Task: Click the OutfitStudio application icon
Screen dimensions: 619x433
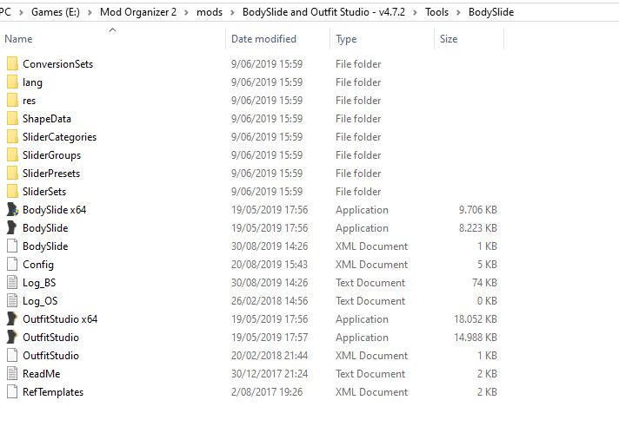Action: (x=12, y=338)
